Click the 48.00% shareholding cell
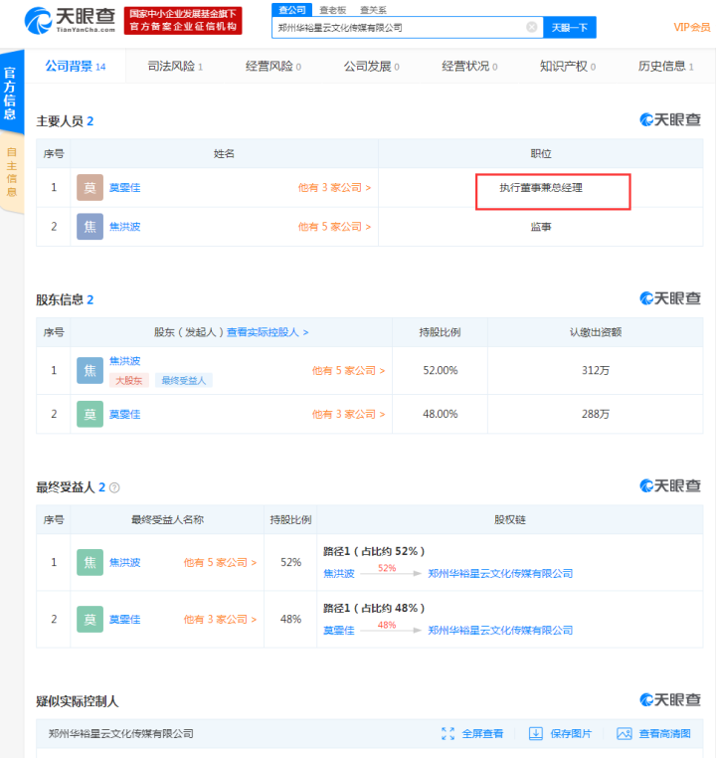Viewport: 716px width, 758px height. pyautogui.click(x=441, y=414)
